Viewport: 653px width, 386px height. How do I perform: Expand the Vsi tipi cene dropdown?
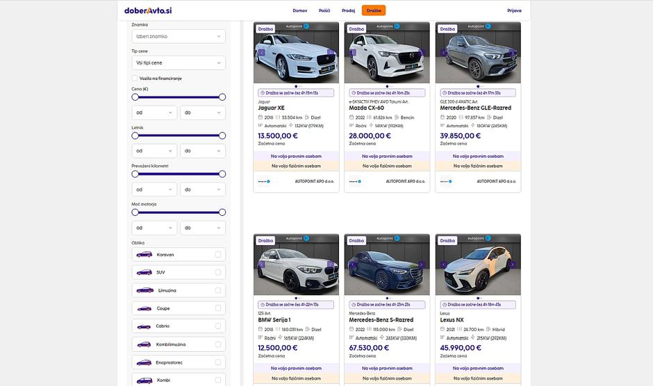click(x=179, y=62)
